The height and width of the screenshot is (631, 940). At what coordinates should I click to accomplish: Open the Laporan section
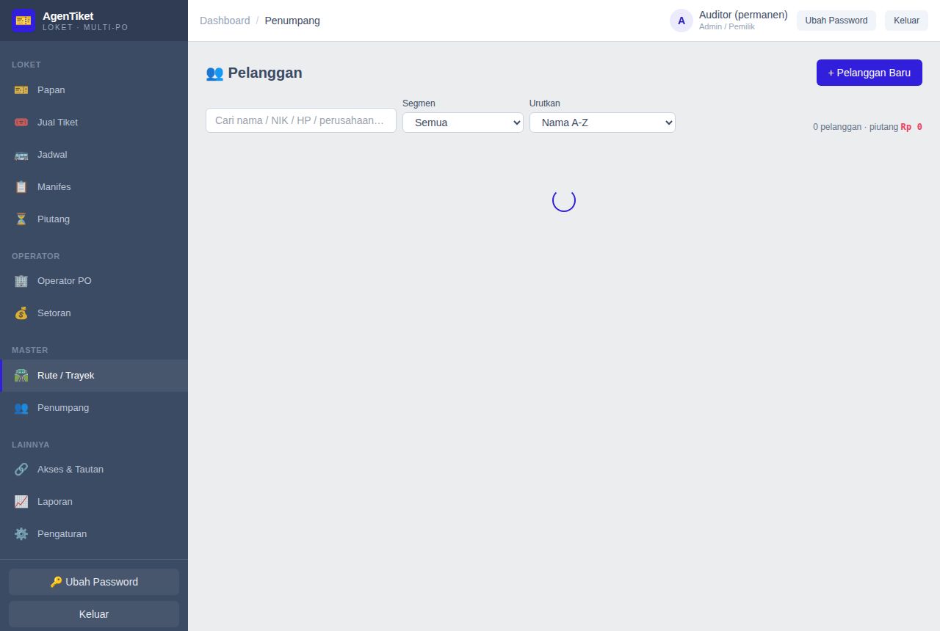point(94,501)
